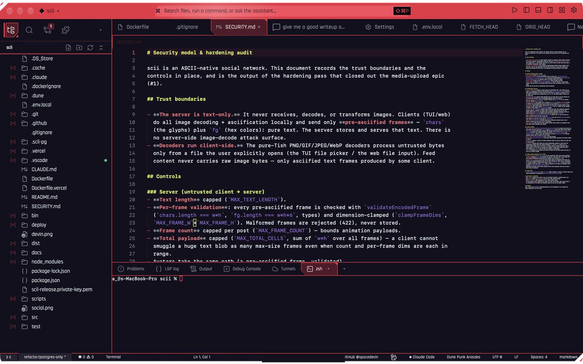Switch to the Dockerfile tab
583x364 pixels.
click(137, 27)
